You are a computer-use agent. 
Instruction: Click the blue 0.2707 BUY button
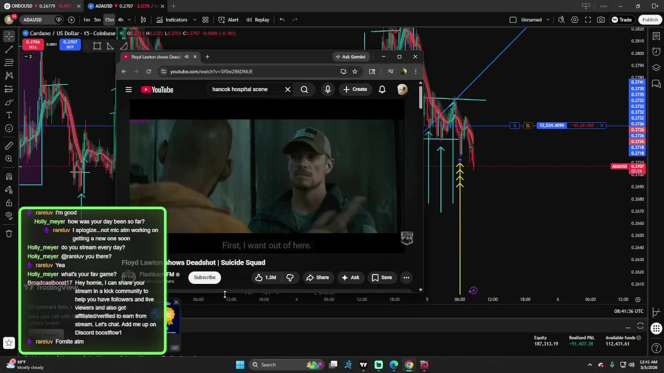[70, 45]
